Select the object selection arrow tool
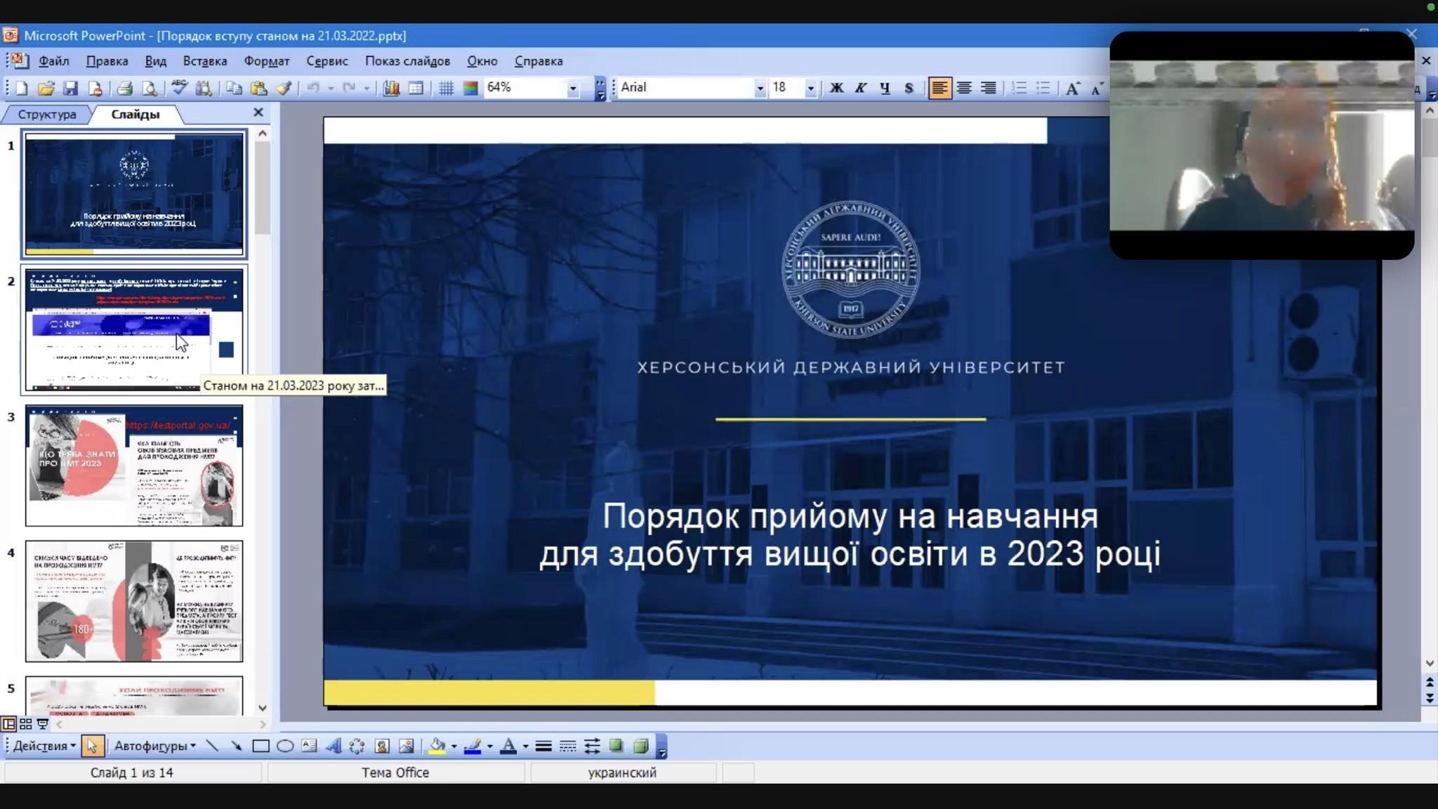Image resolution: width=1438 pixels, height=809 pixels. pos(92,746)
